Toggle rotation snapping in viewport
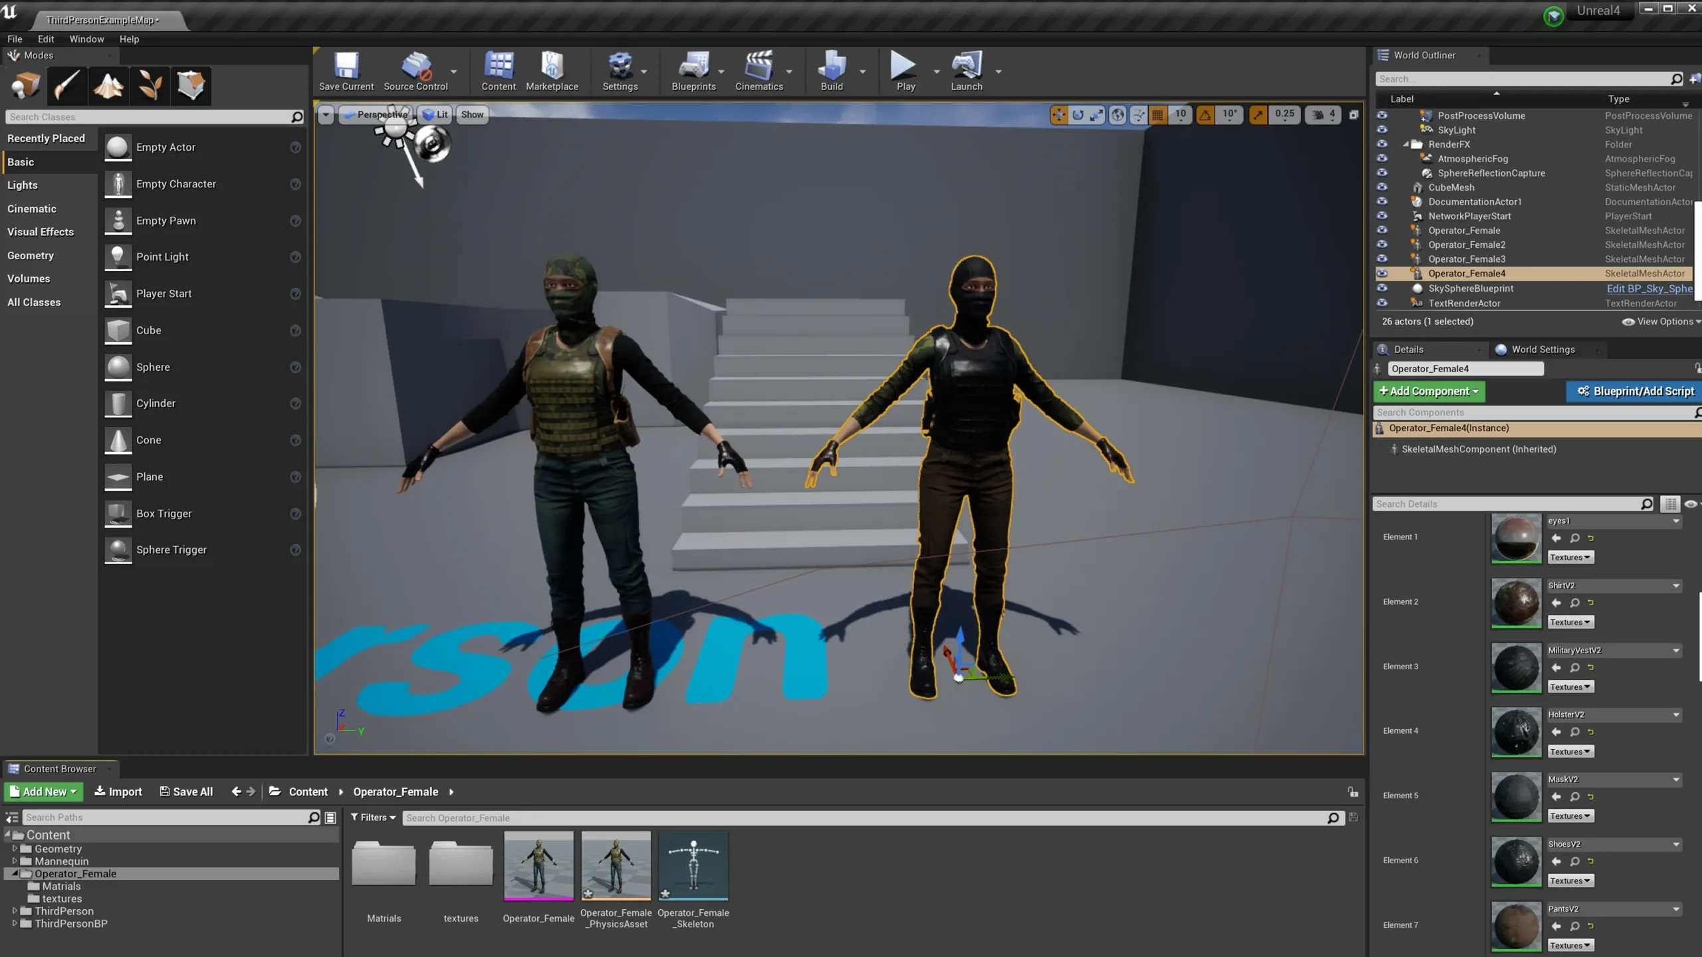The width and height of the screenshot is (1702, 957). point(1205,115)
